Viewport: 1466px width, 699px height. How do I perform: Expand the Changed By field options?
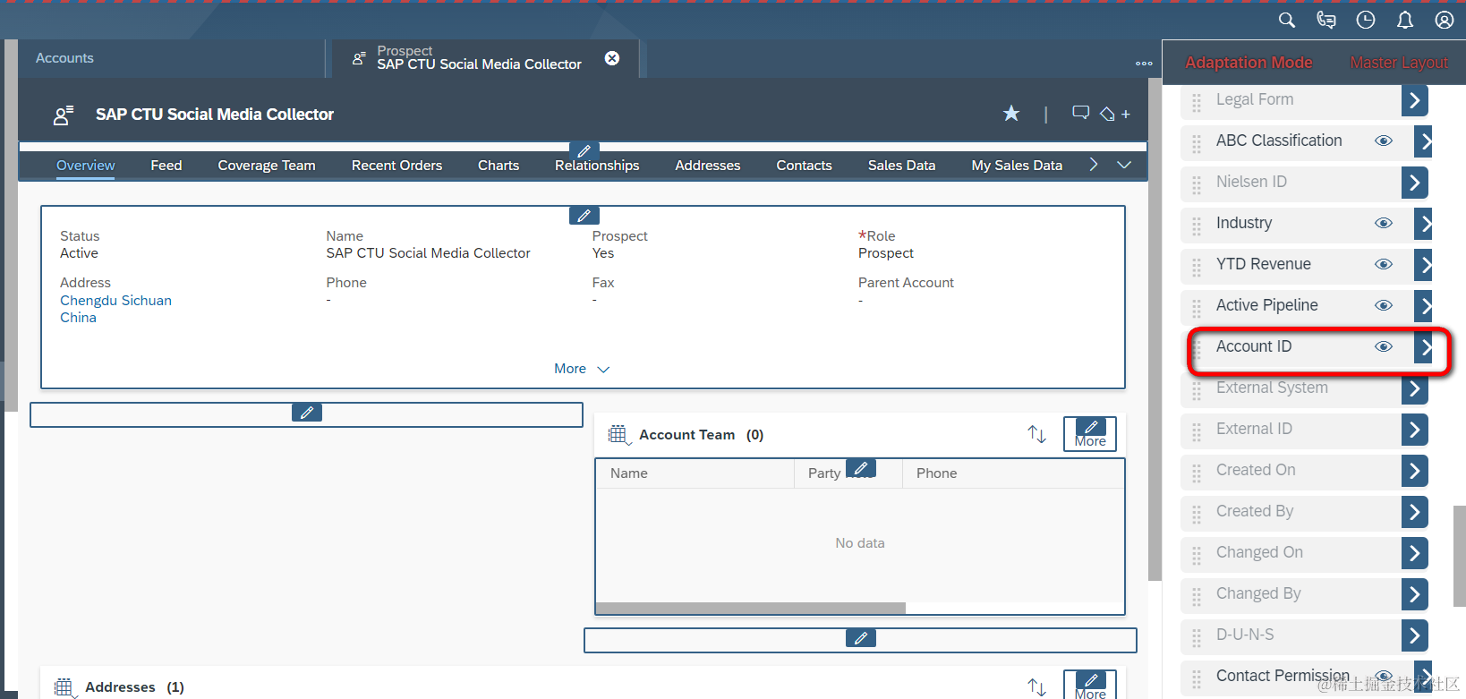(1414, 594)
